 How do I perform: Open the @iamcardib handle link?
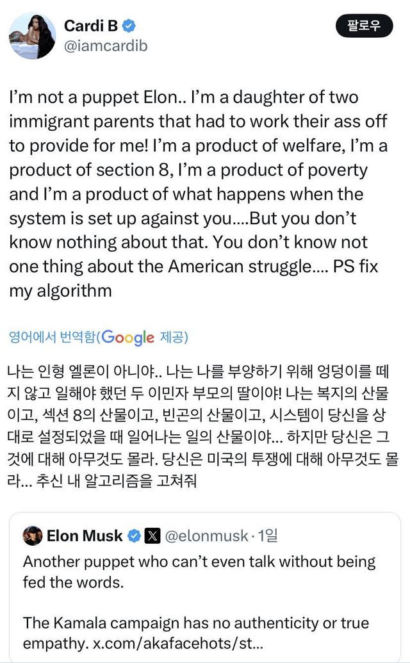pos(106,46)
